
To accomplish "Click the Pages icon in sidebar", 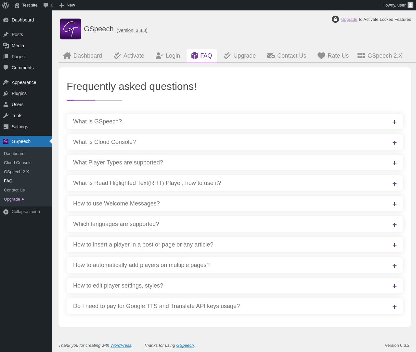I will 6,57.
